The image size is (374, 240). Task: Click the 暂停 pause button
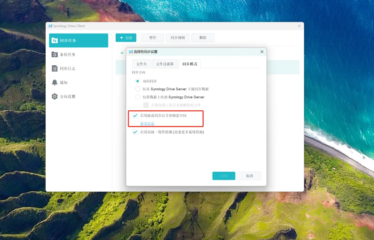click(x=153, y=38)
